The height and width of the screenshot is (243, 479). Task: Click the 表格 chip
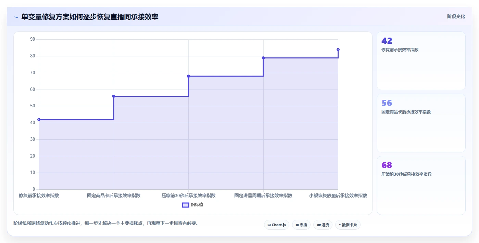pyautogui.click(x=301, y=225)
